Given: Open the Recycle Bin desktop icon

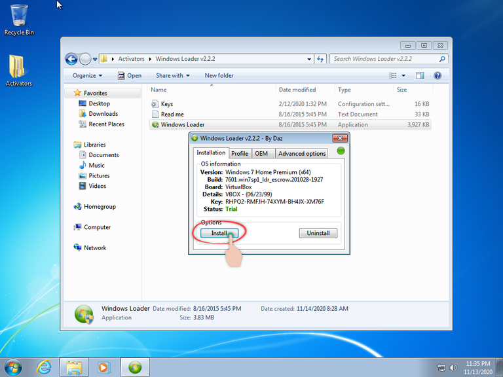Looking at the screenshot, I should tap(19, 20).
